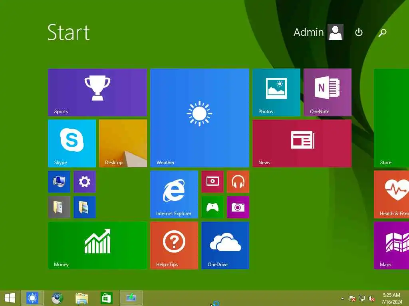409x306 pixels.
Task: Launch the Internet Explorer tile
Action: (174, 194)
